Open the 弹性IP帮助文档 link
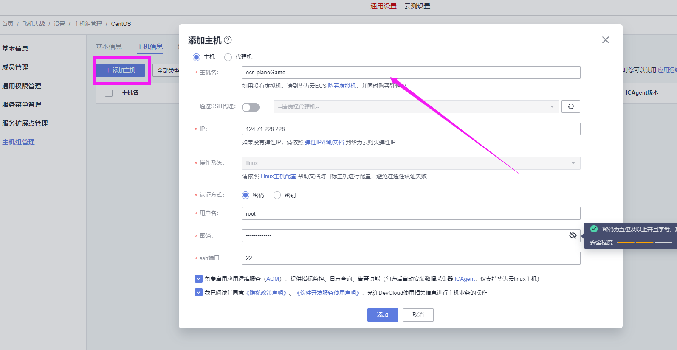The image size is (677, 350). [x=324, y=142]
